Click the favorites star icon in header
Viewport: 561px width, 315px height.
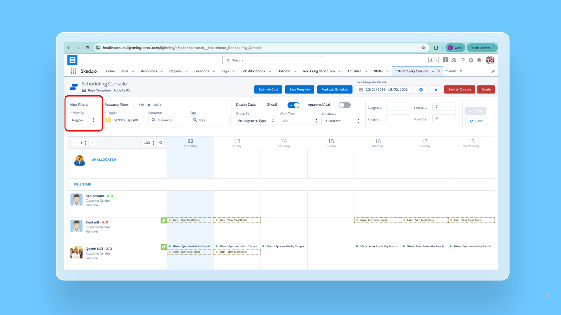point(431,60)
